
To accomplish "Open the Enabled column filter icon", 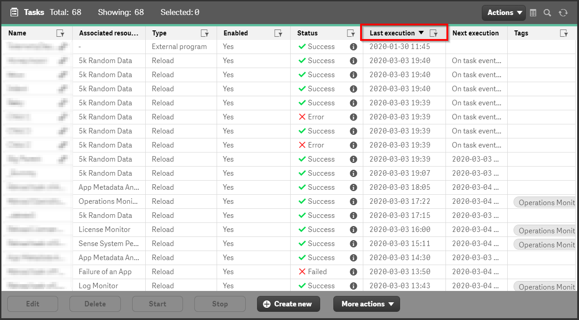I will [x=278, y=33].
